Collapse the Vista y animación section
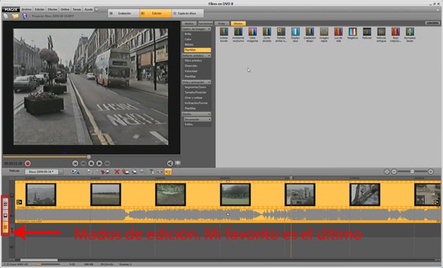Screen dimensions: 443x268 point(197,82)
